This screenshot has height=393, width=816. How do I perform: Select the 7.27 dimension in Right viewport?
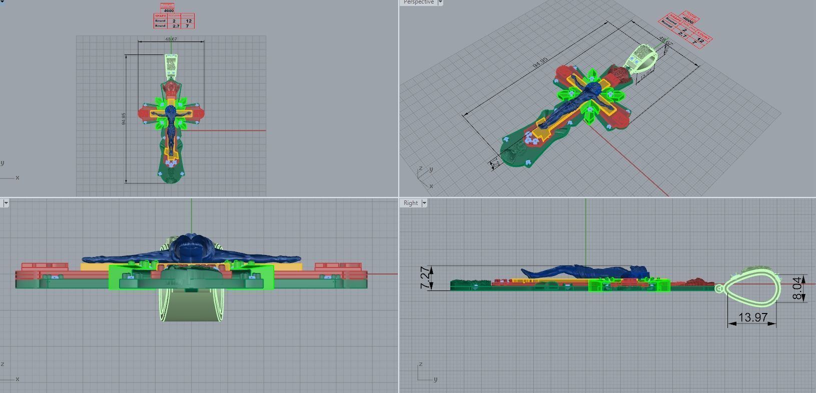[x=425, y=278]
